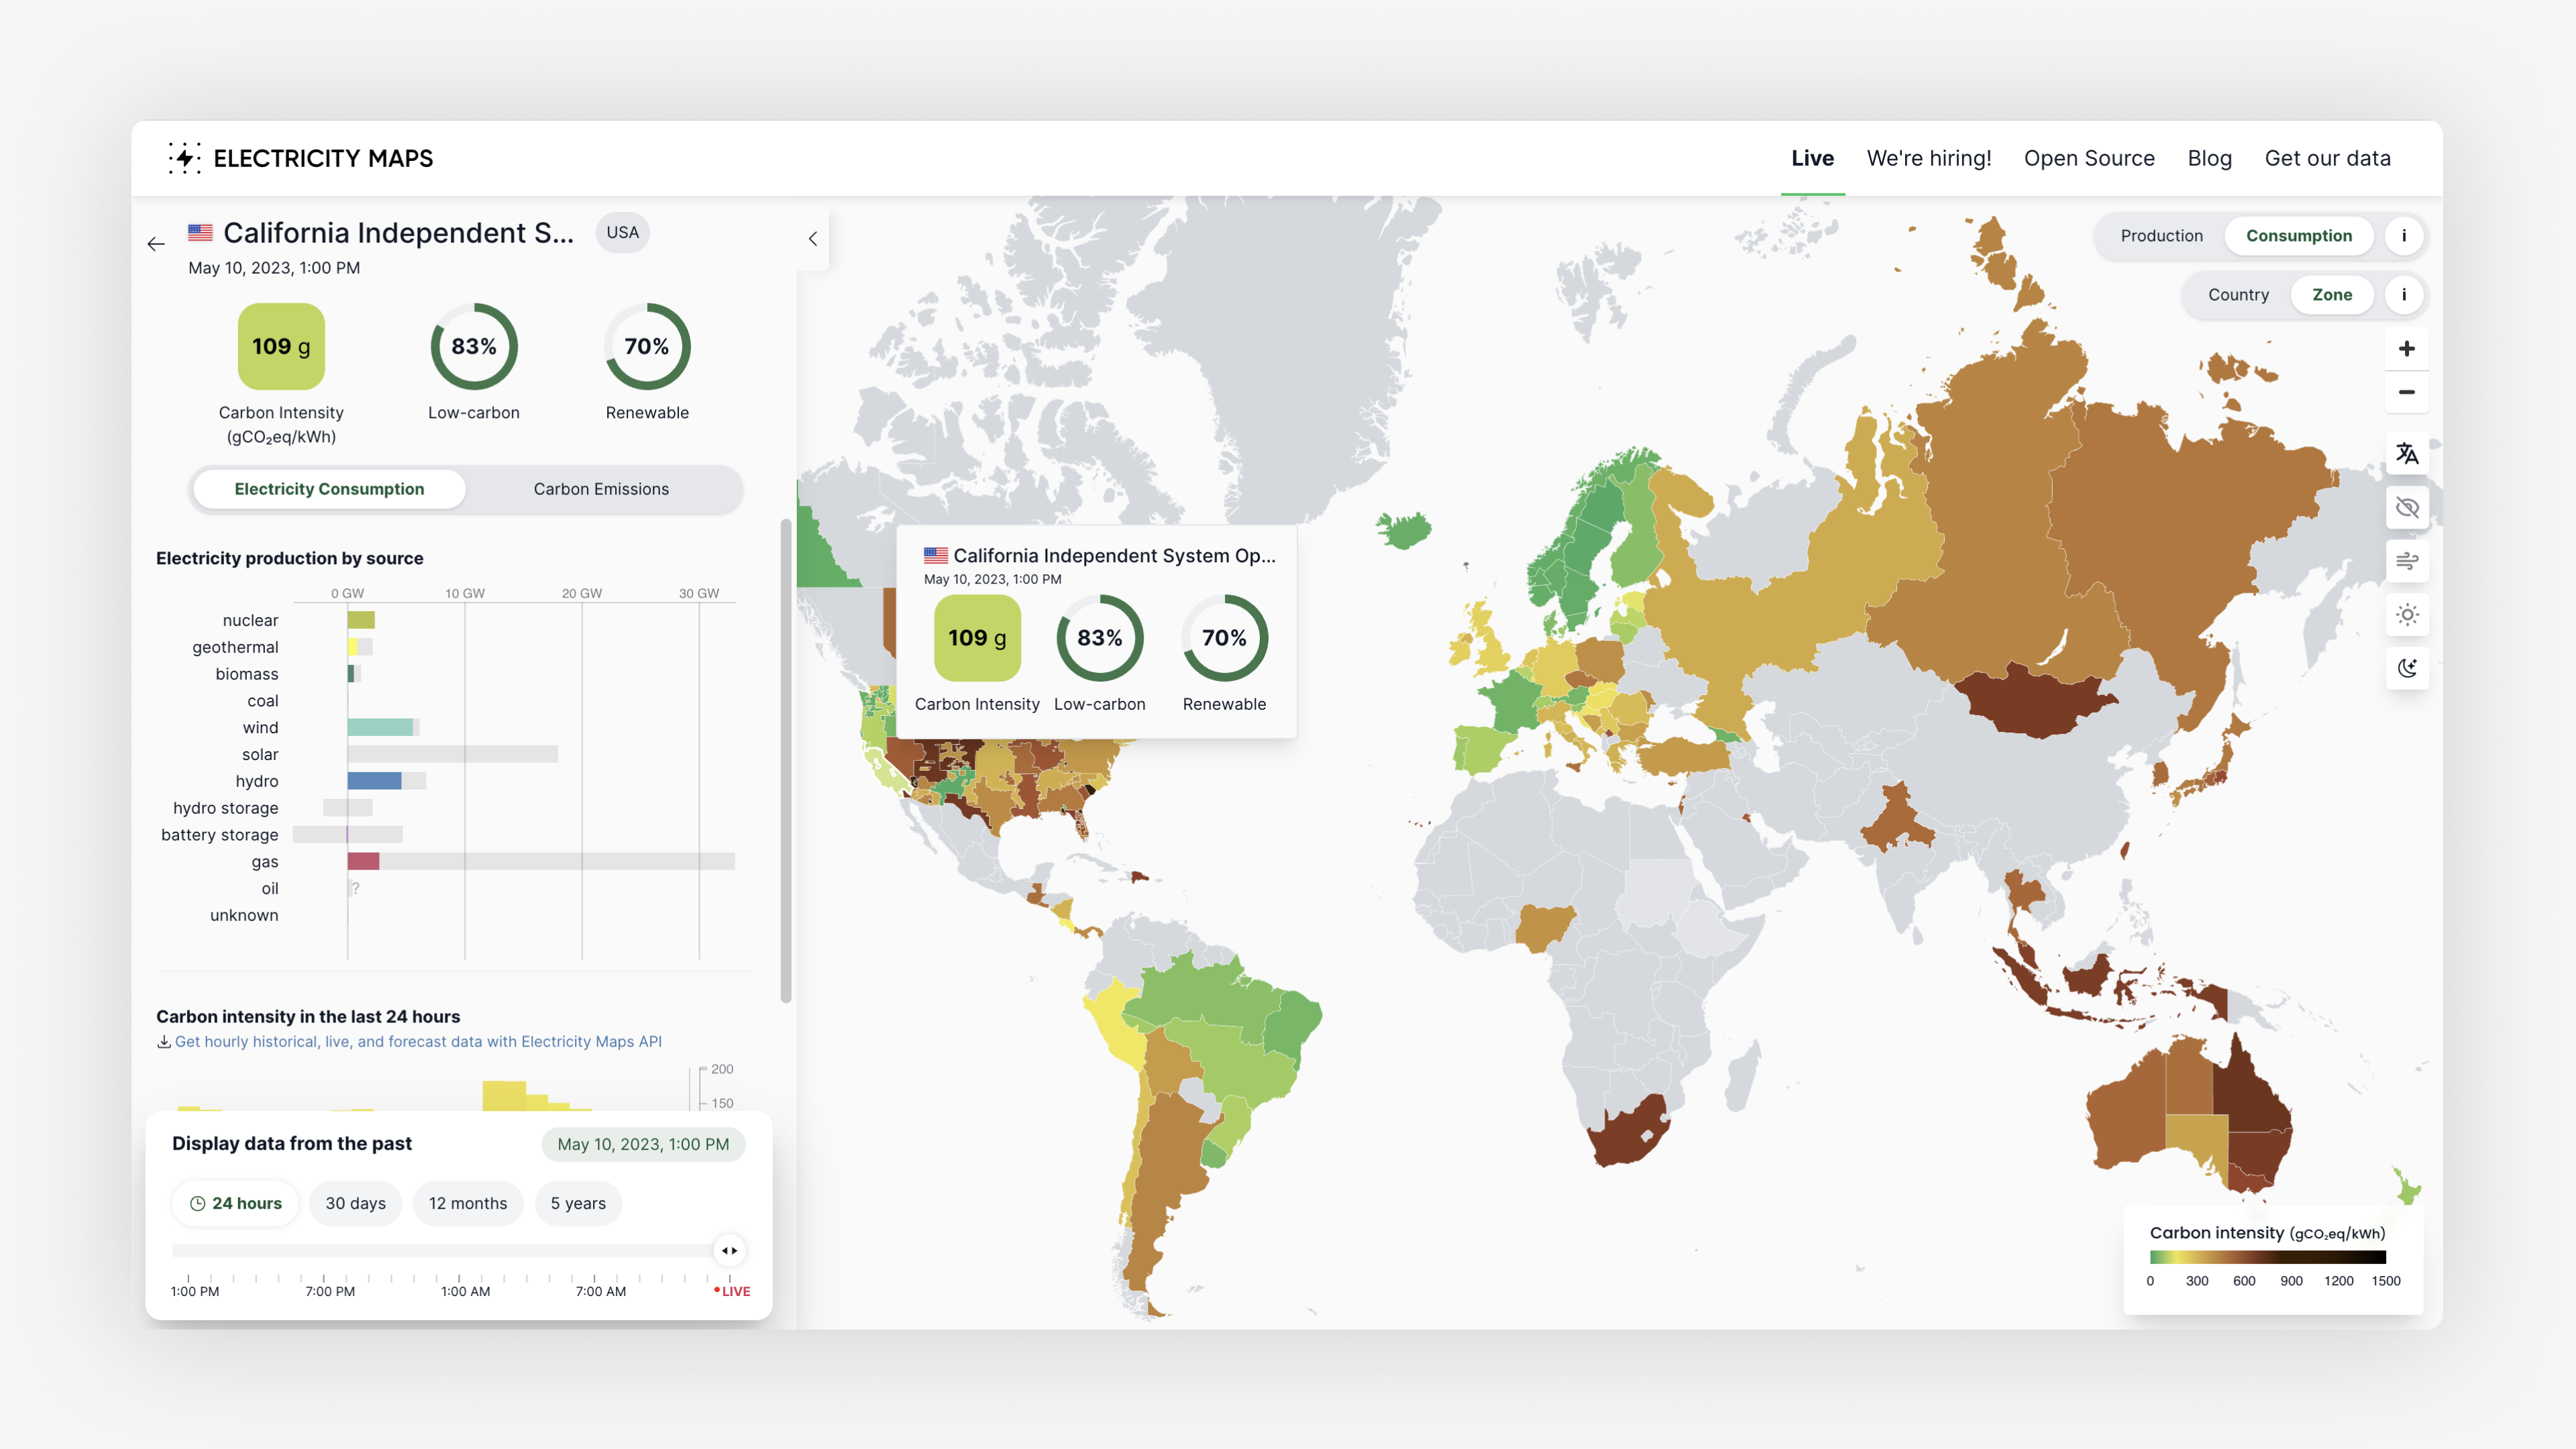Toggle dark mode moon icon

tap(2407, 668)
